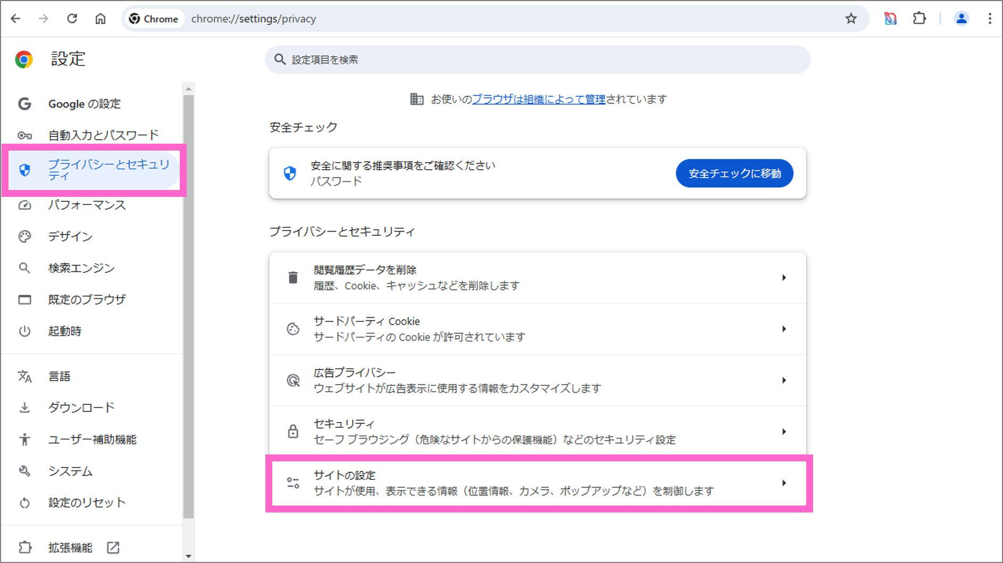Reload the page with the refresh icon
Viewport: 1003px width, 563px height.
pyautogui.click(x=72, y=19)
